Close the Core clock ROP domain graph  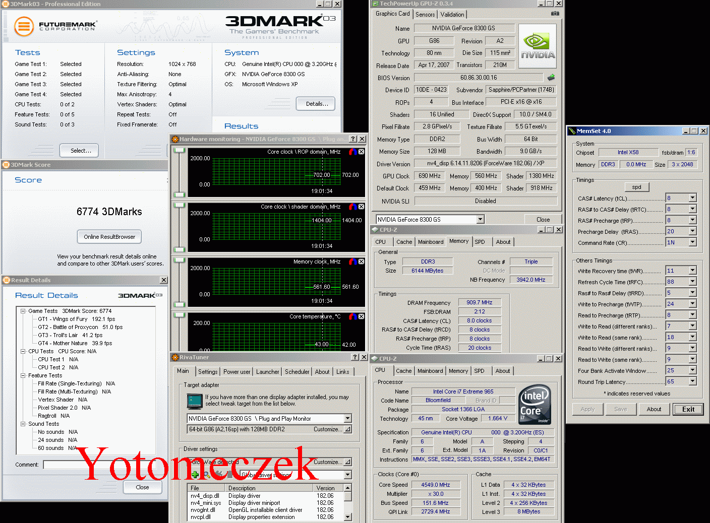click(361, 152)
